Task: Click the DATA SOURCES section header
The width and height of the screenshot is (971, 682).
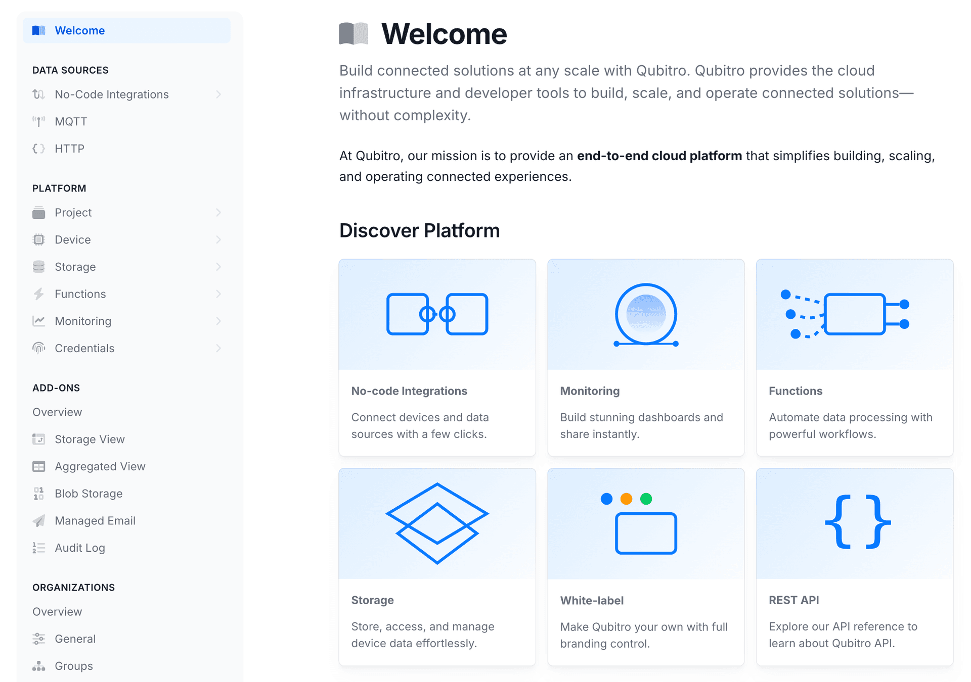Action: point(70,70)
